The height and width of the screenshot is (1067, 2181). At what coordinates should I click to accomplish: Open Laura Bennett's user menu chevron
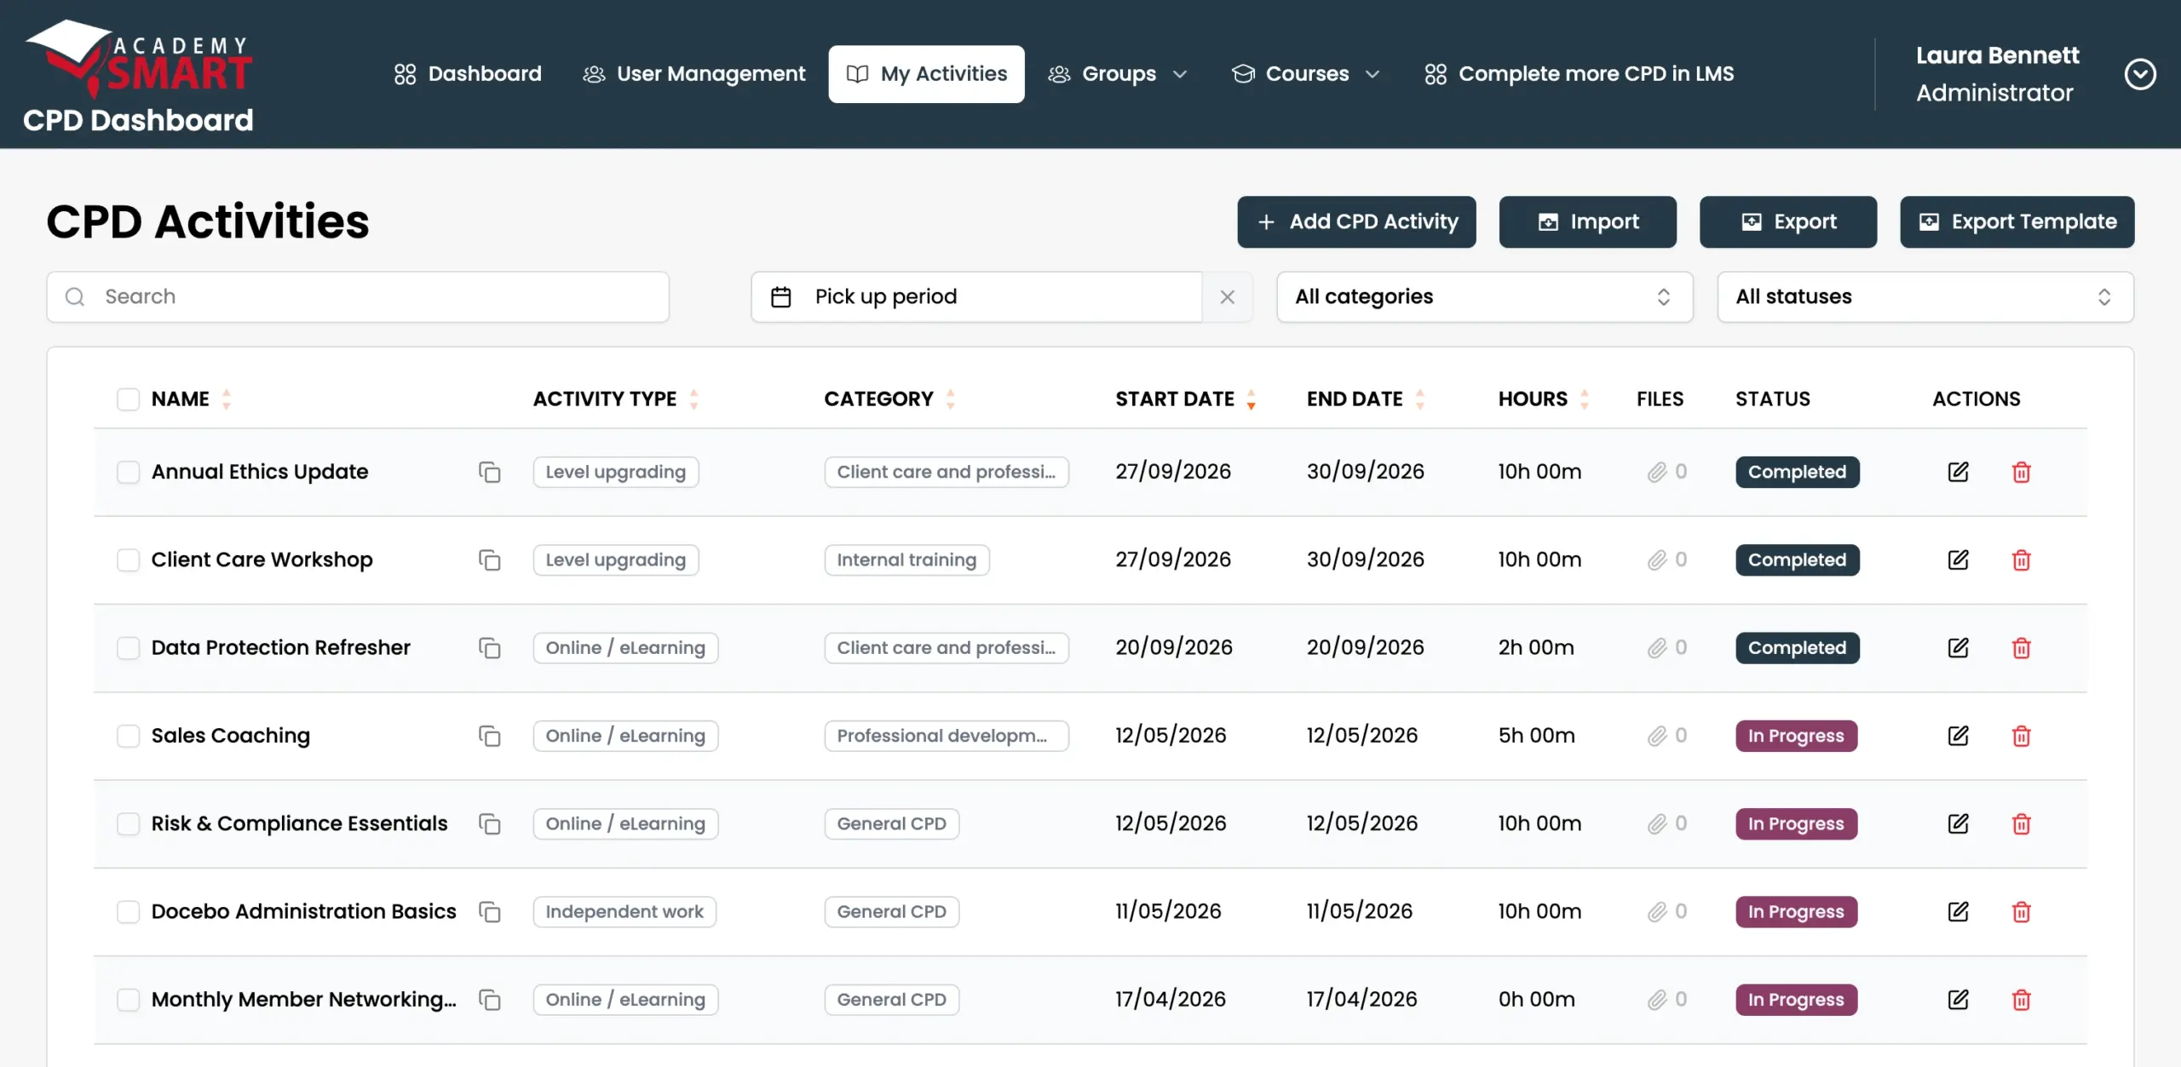tap(2140, 74)
